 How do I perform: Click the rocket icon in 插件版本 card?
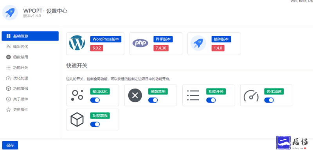pyautogui.click(x=198, y=43)
